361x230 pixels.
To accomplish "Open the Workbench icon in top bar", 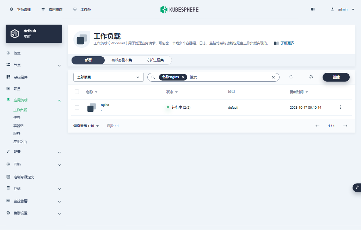I will [x=75, y=9].
